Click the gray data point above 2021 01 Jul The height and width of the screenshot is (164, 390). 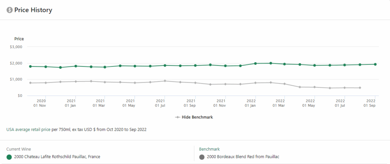165,81
